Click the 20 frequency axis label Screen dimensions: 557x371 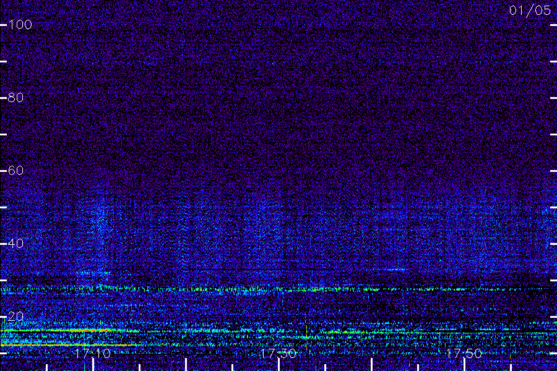point(15,317)
